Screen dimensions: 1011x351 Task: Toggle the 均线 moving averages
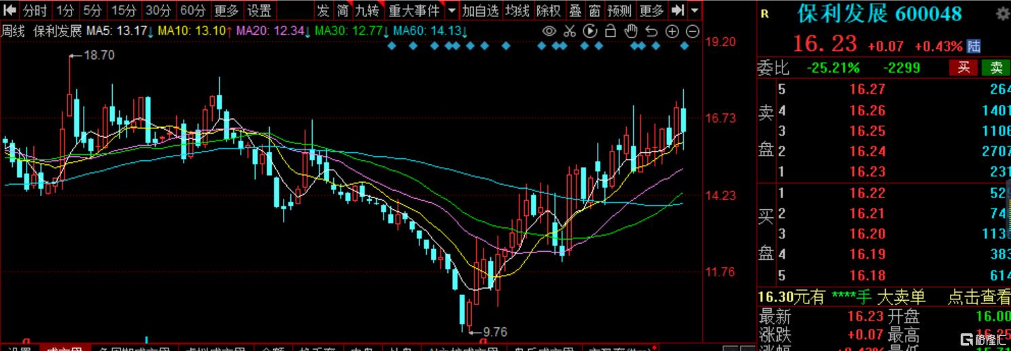[x=517, y=10]
